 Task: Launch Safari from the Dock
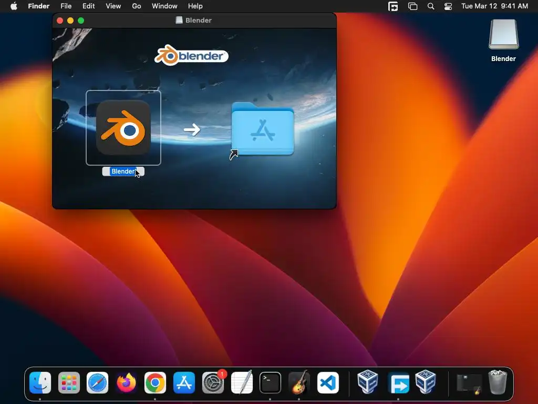click(x=97, y=382)
